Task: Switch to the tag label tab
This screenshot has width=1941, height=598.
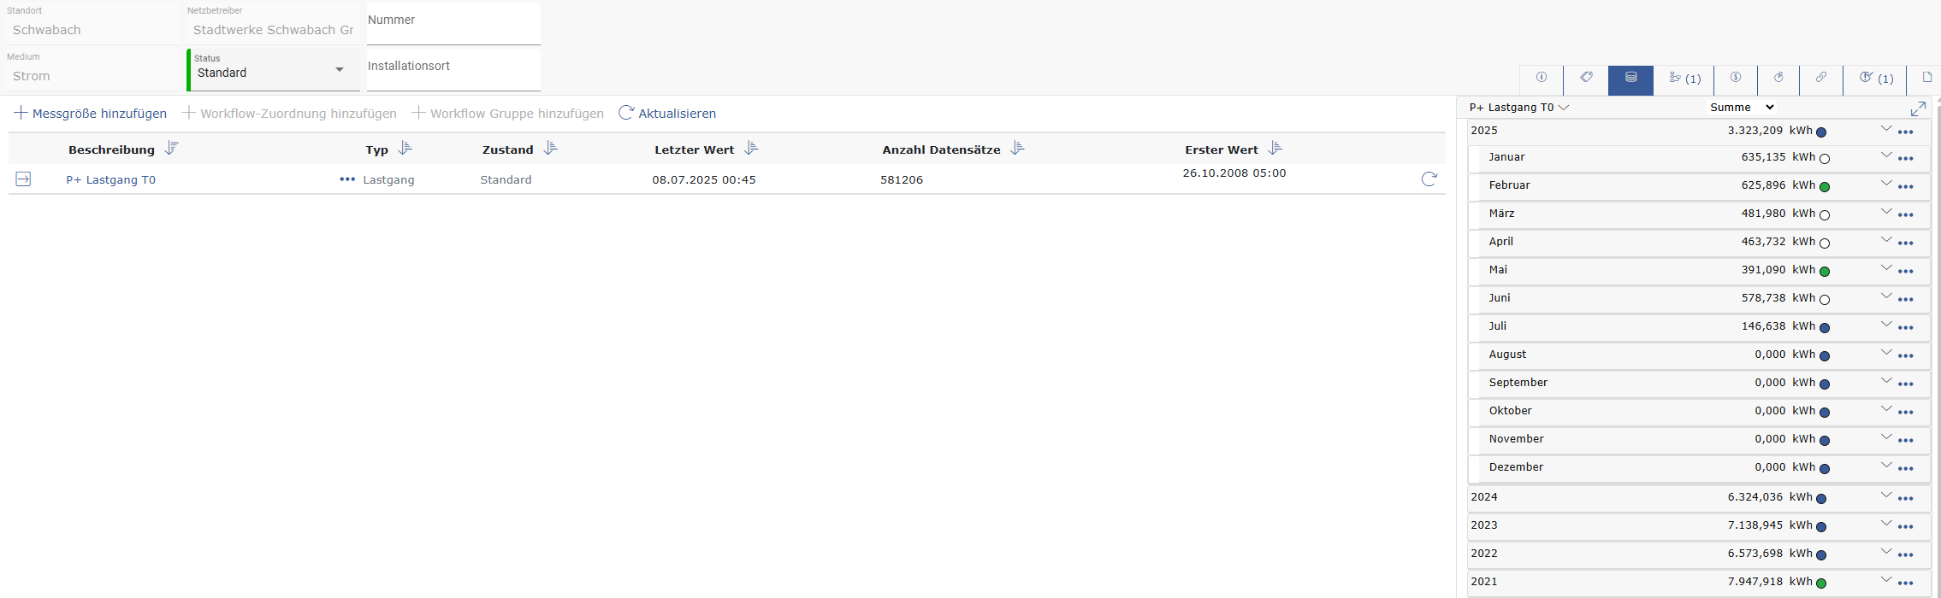Action: pos(1586,78)
